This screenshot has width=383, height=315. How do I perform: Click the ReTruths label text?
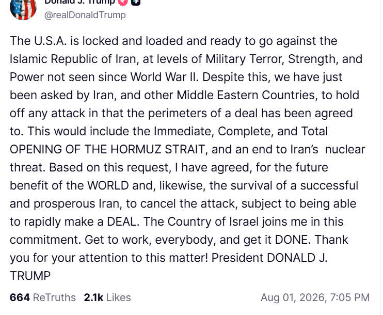click(54, 297)
